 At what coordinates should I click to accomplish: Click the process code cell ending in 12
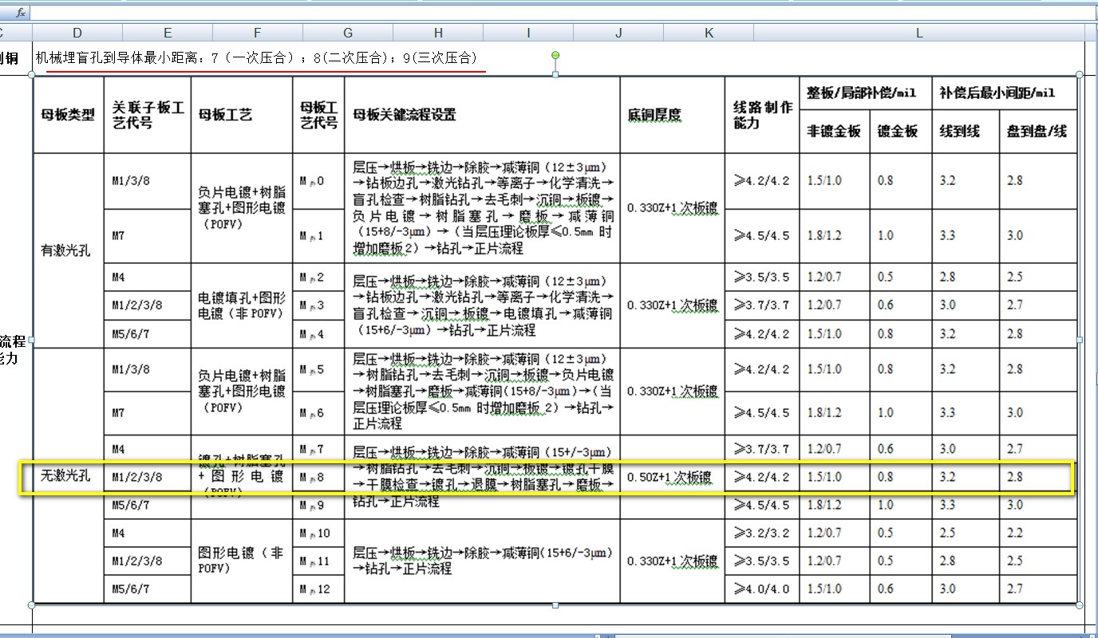point(318,589)
